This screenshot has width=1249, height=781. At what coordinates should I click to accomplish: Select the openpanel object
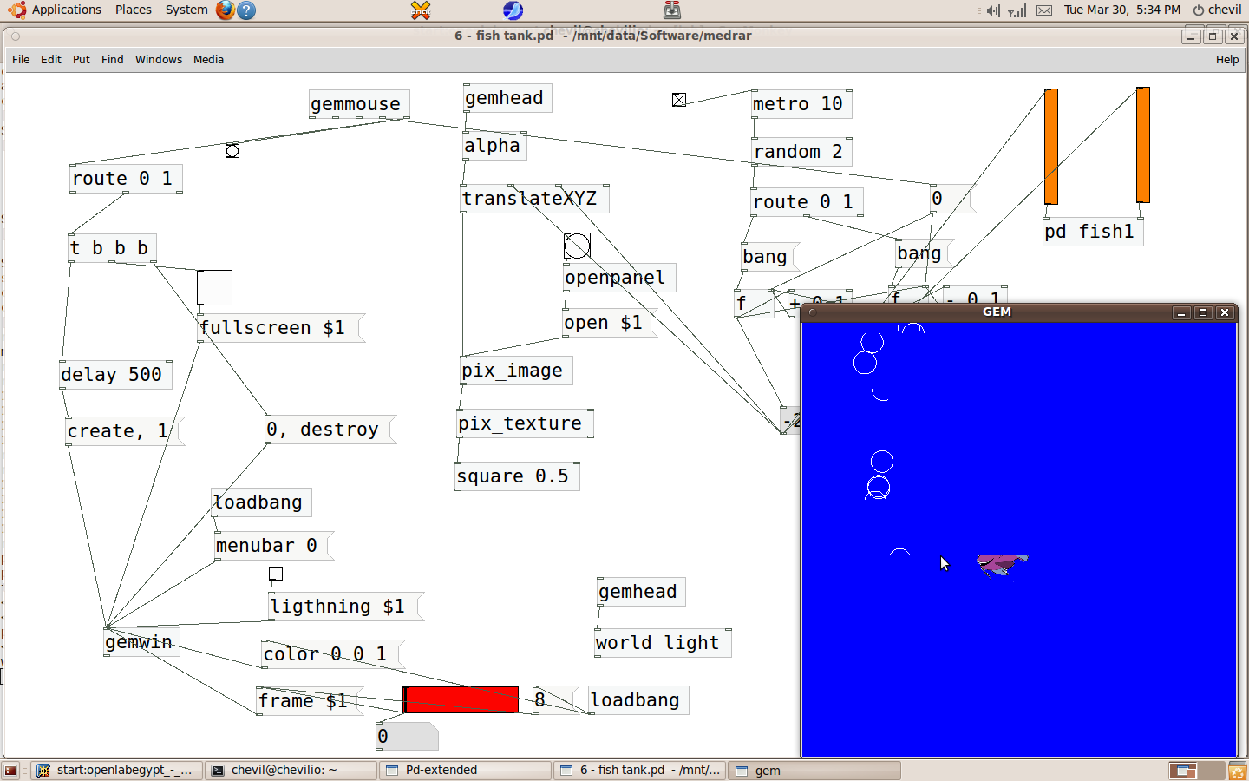coord(619,278)
